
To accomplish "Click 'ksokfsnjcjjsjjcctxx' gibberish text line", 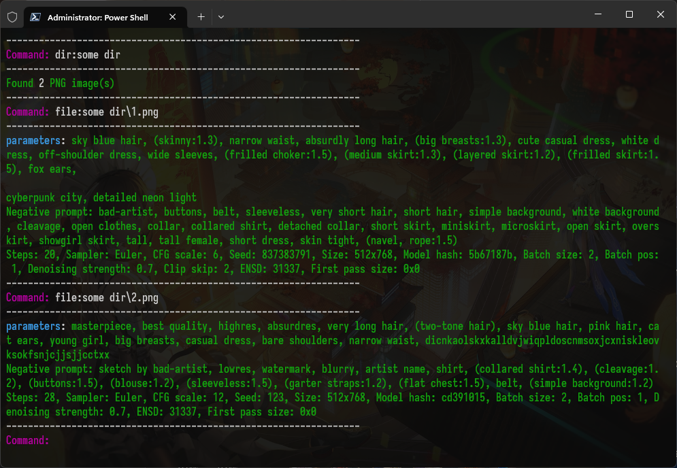I will [57, 355].
